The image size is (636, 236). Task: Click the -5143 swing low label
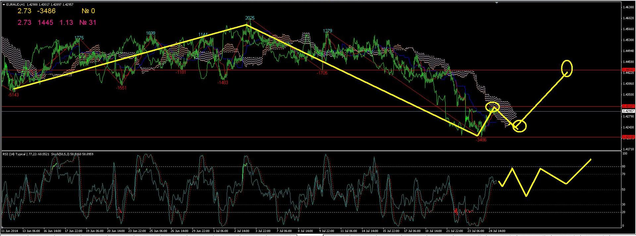coord(13,95)
